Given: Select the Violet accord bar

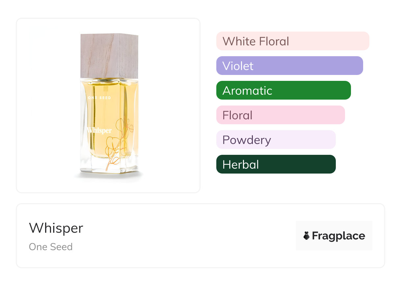Looking at the screenshot, I should pyautogui.click(x=289, y=66).
